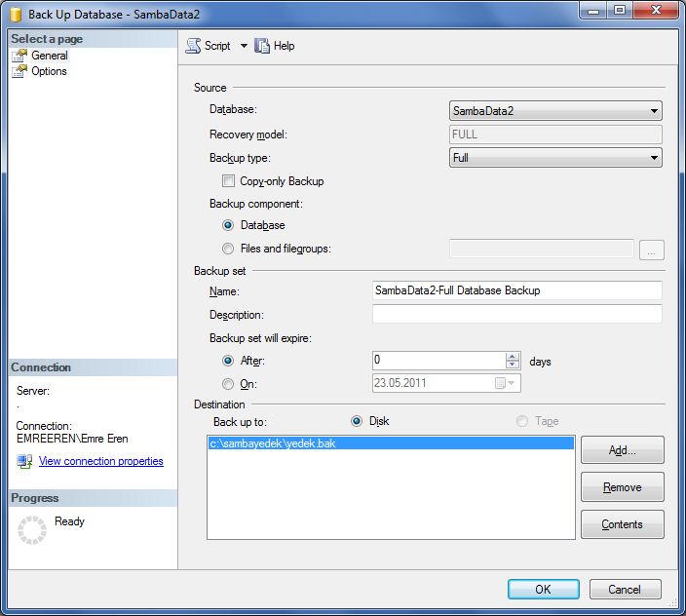Expand the Backup type dropdown
This screenshot has width=686, height=616.
point(654,158)
